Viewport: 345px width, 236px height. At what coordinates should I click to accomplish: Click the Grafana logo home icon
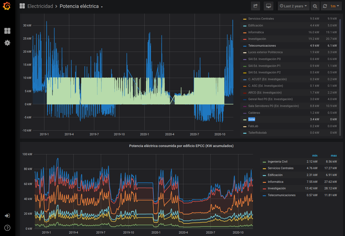[7, 6]
